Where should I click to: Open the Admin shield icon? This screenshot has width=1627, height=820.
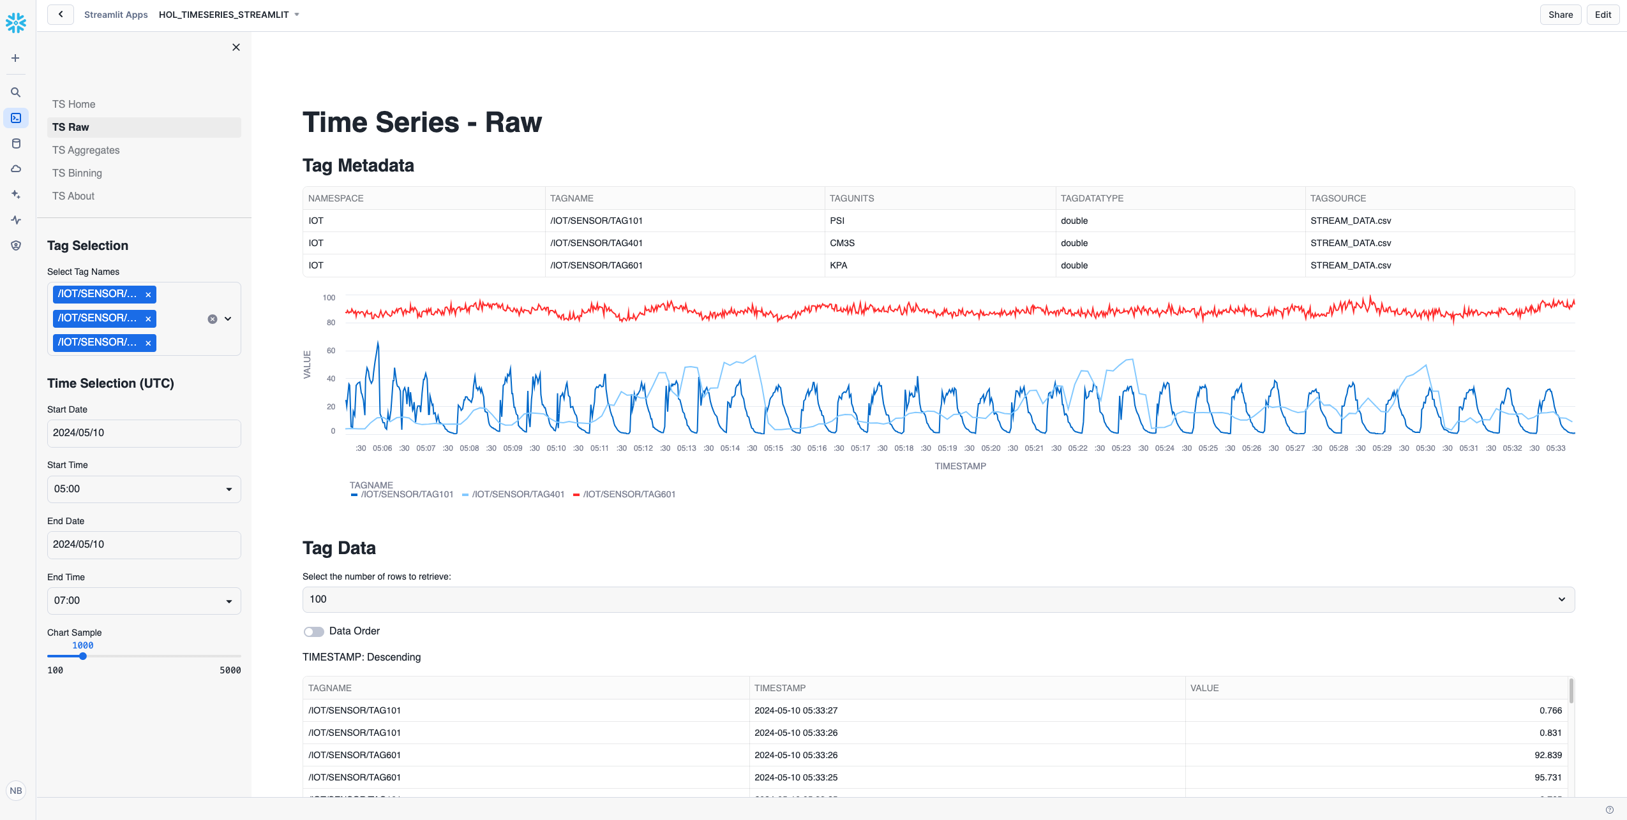[x=15, y=245]
